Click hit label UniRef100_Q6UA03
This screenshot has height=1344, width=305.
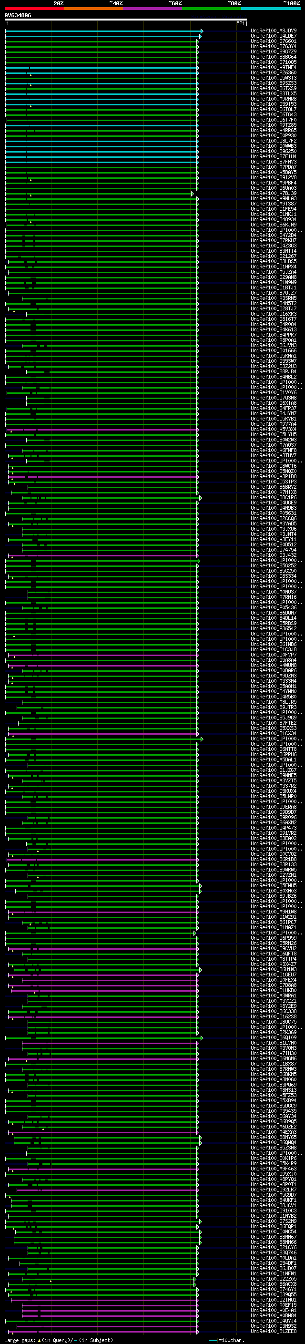[x=274, y=188]
